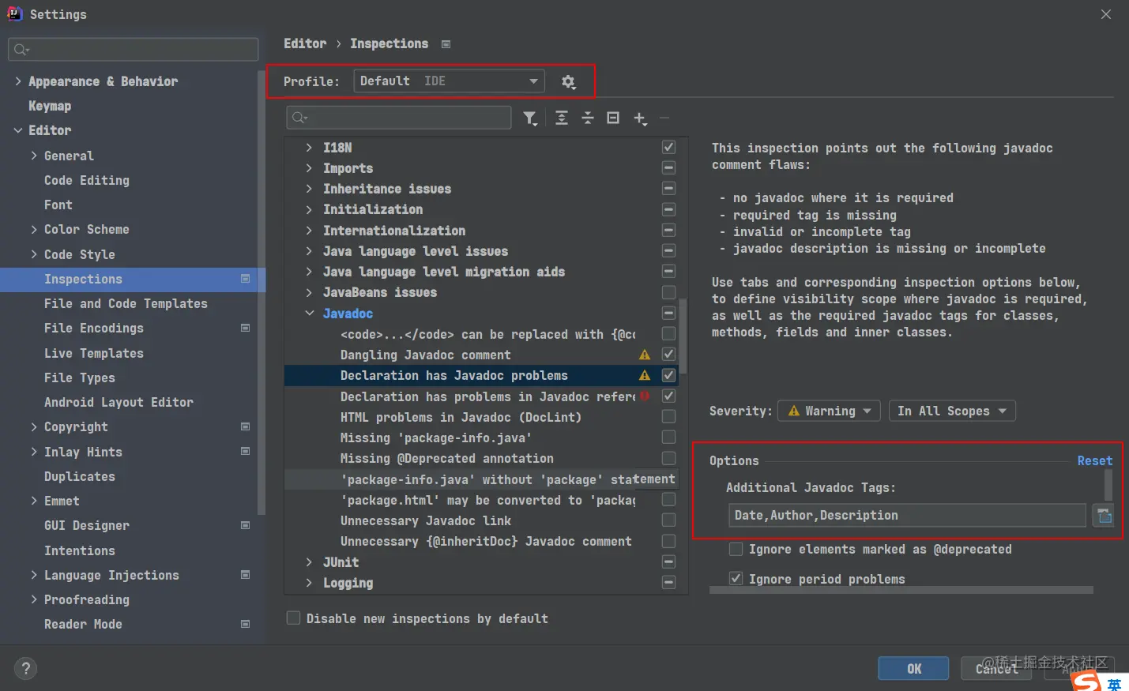Click the project marker beside Inlay Hints
The height and width of the screenshot is (691, 1129).
(x=245, y=451)
